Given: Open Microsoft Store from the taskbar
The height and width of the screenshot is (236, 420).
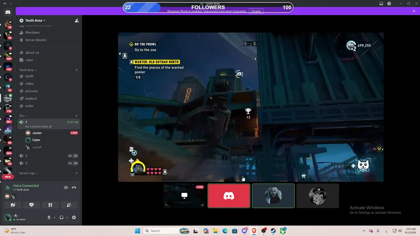Looking at the screenshot, I should [x=235, y=231].
